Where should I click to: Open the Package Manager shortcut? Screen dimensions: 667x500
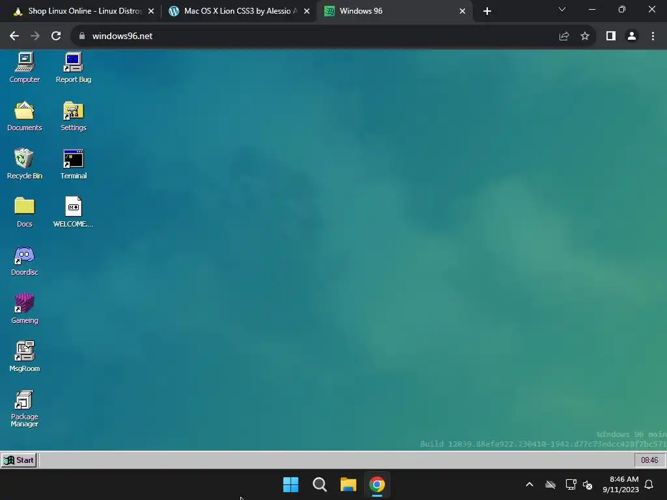24,408
